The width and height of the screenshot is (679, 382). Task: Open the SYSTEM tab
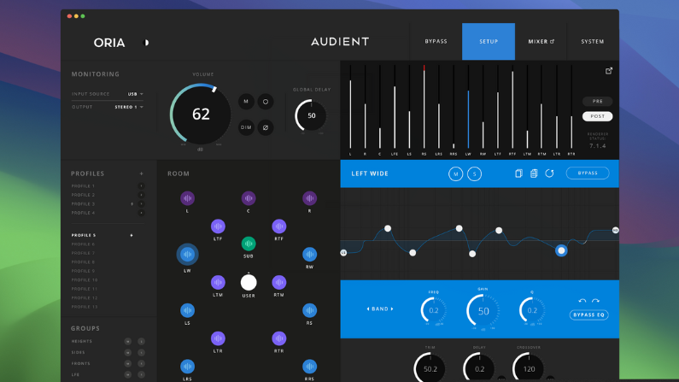pos(593,42)
